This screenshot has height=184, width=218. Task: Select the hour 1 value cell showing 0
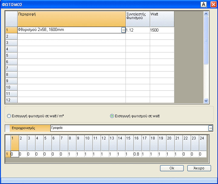pos(15,154)
